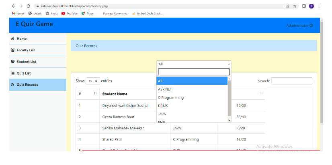The width and height of the screenshot is (332, 165).
Task: Click the 36/40 score cell
Action: (x=241, y=117)
